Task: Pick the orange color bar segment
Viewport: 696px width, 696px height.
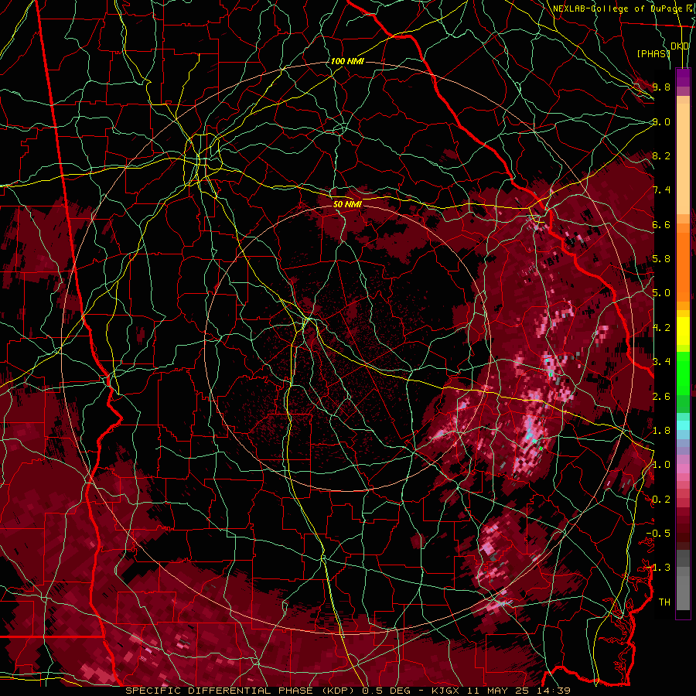Action: pyautogui.click(x=683, y=266)
